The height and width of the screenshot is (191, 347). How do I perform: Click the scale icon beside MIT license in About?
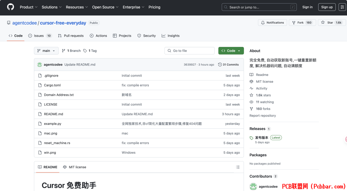click(251, 82)
